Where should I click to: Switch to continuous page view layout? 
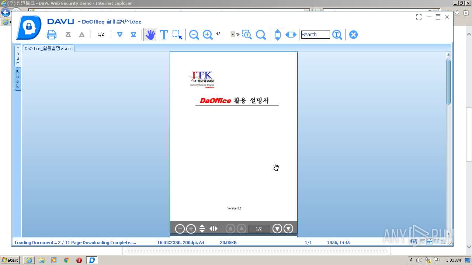click(429, 242)
